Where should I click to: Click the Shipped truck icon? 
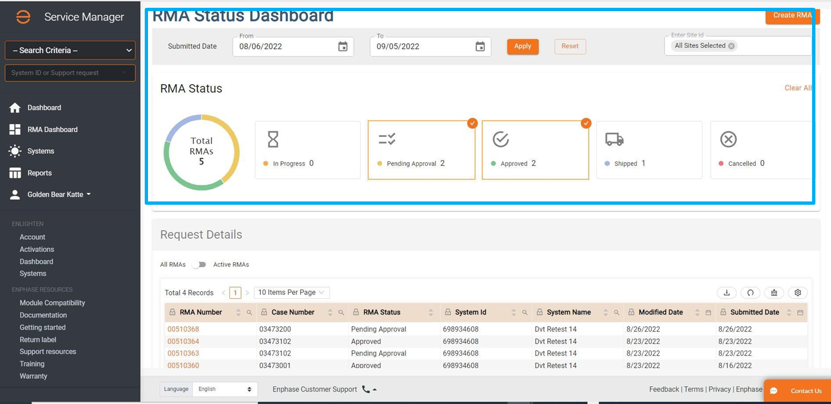click(614, 139)
